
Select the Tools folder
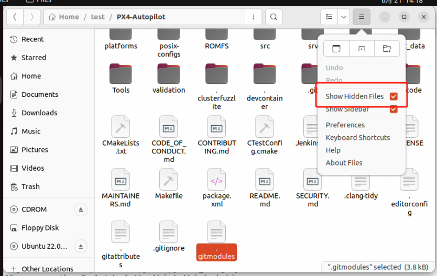click(121, 79)
